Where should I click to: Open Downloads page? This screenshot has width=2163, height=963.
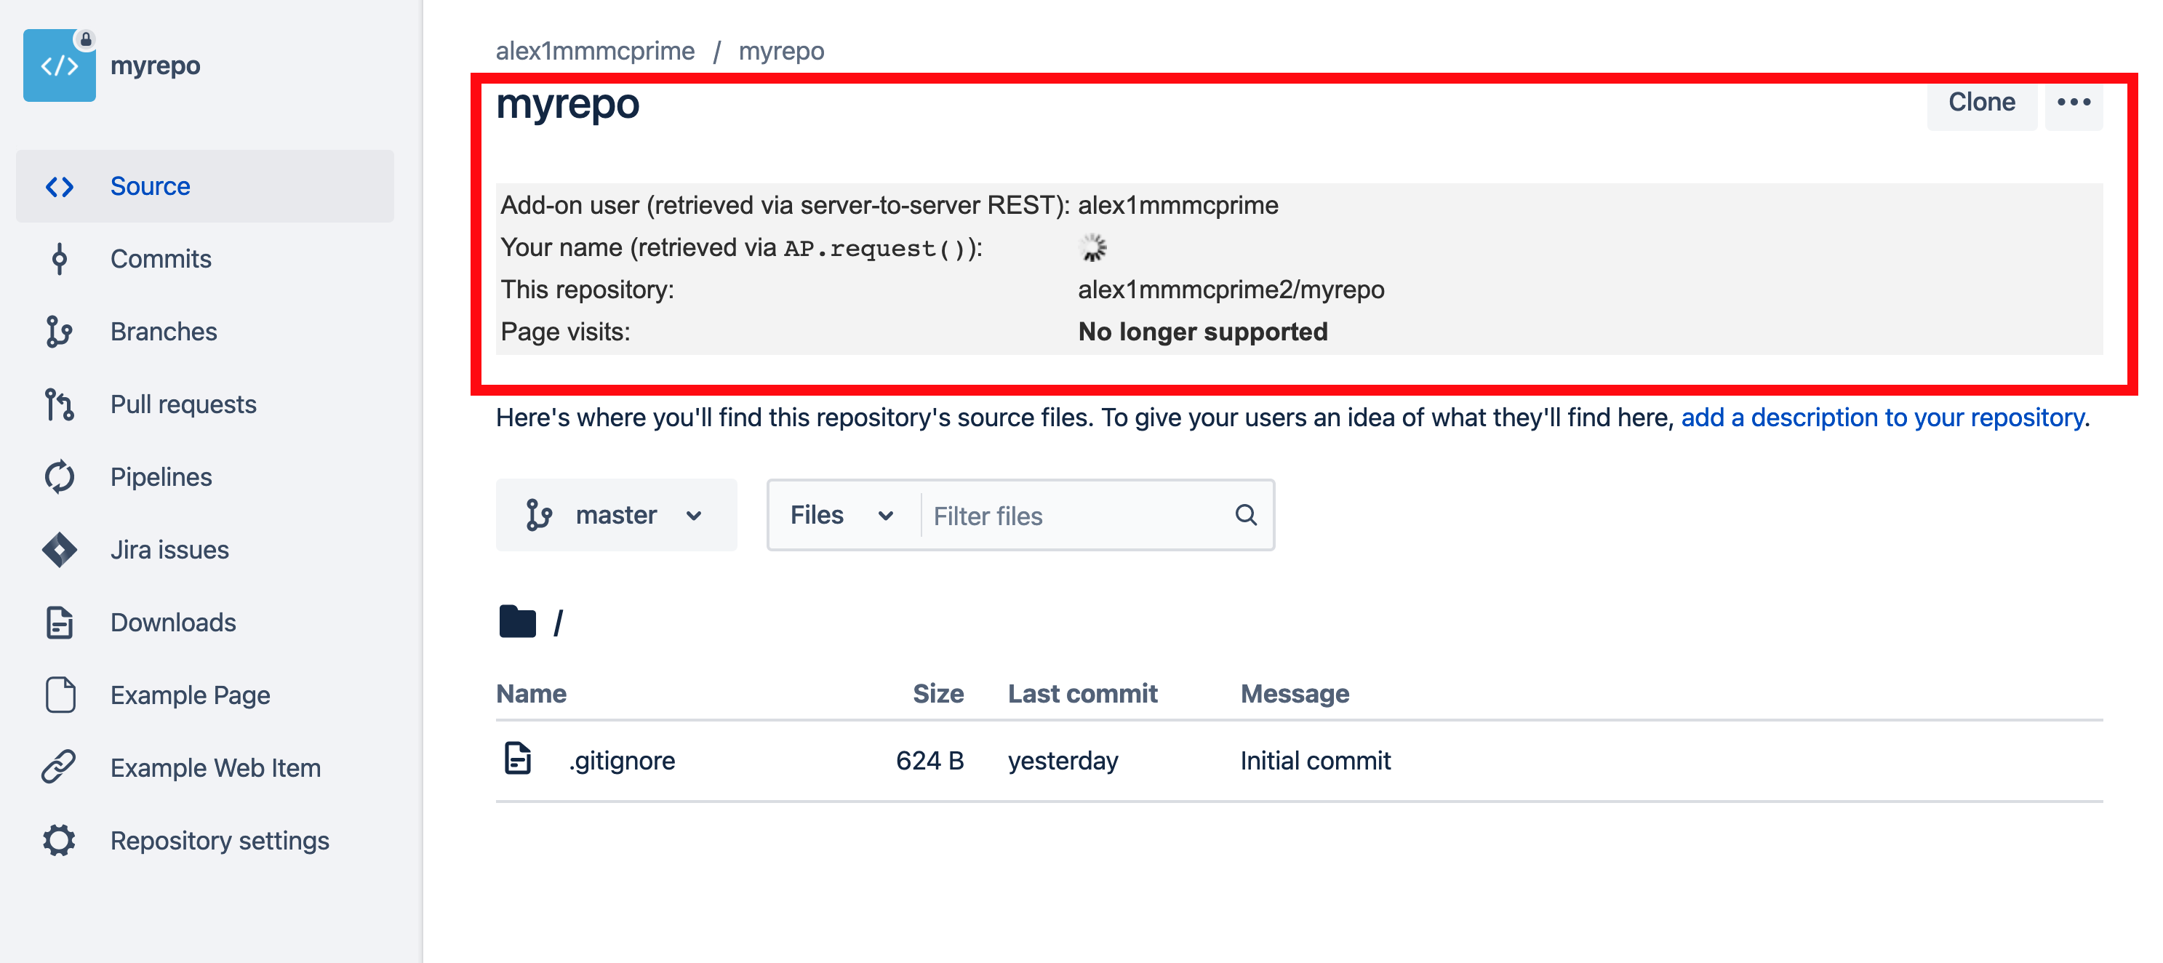click(x=205, y=623)
